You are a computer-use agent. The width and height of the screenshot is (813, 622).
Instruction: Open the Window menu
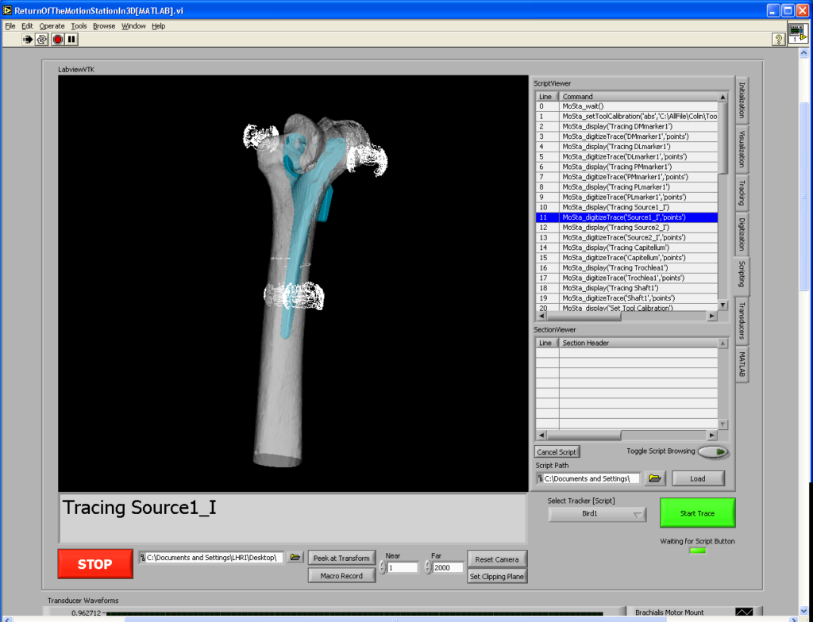pyautogui.click(x=133, y=26)
